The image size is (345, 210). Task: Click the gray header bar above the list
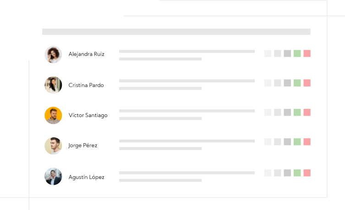tap(176, 32)
